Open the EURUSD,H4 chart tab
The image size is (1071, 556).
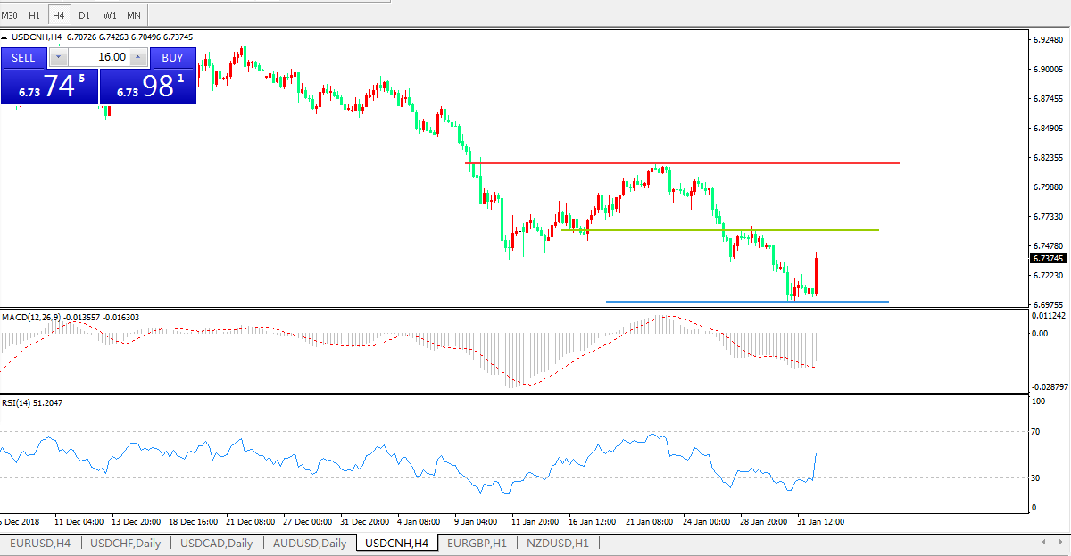click(x=40, y=543)
